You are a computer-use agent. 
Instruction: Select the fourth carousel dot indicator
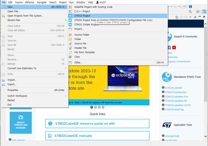point(103,107)
